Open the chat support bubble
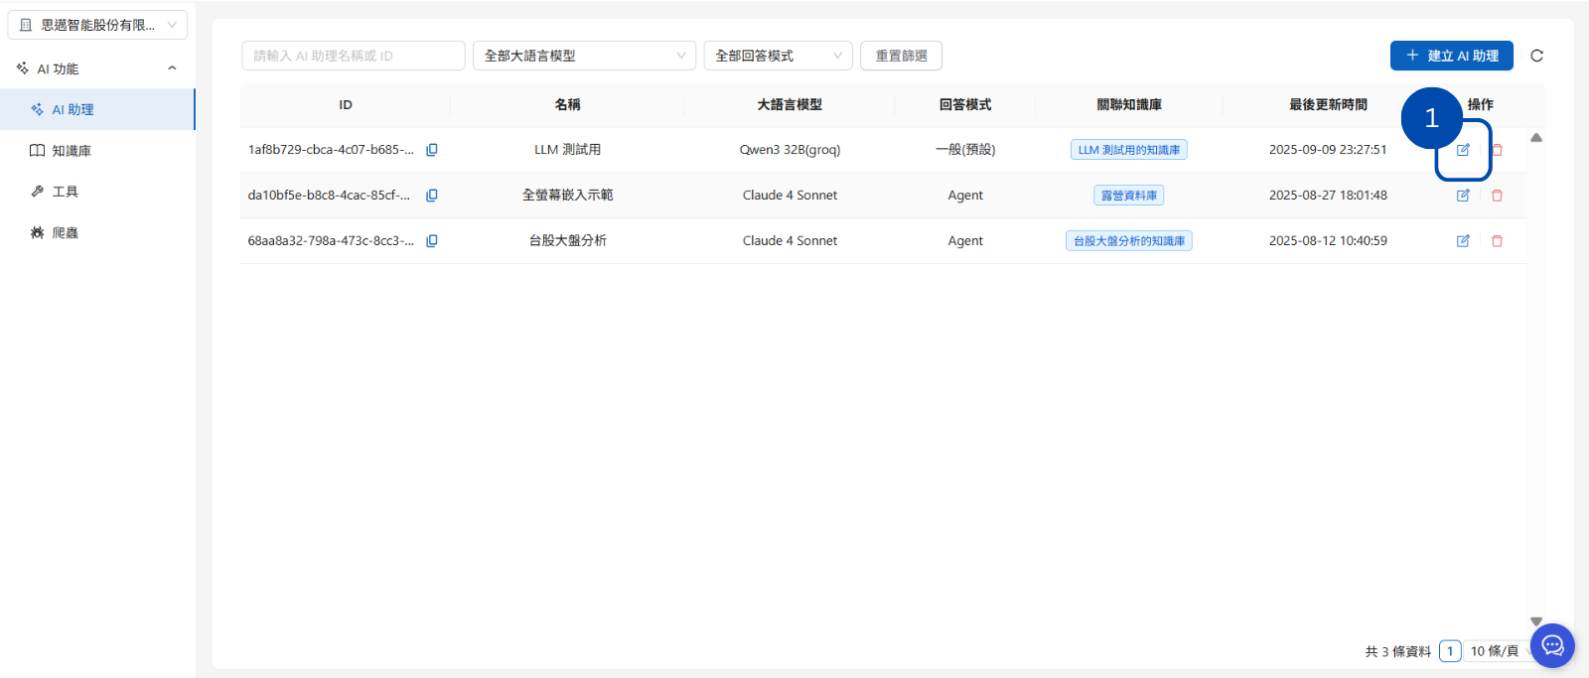The image size is (1589, 678). (1552, 646)
